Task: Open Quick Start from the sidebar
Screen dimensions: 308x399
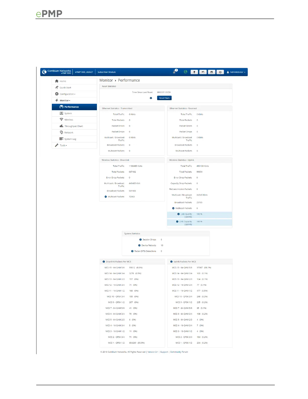Action: tap(74, 88)
